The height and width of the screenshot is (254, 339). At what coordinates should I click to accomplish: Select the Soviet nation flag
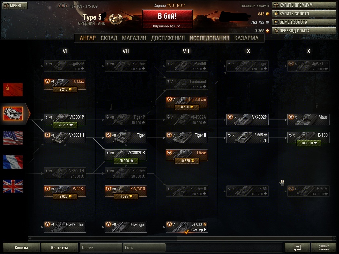[13, 89]
